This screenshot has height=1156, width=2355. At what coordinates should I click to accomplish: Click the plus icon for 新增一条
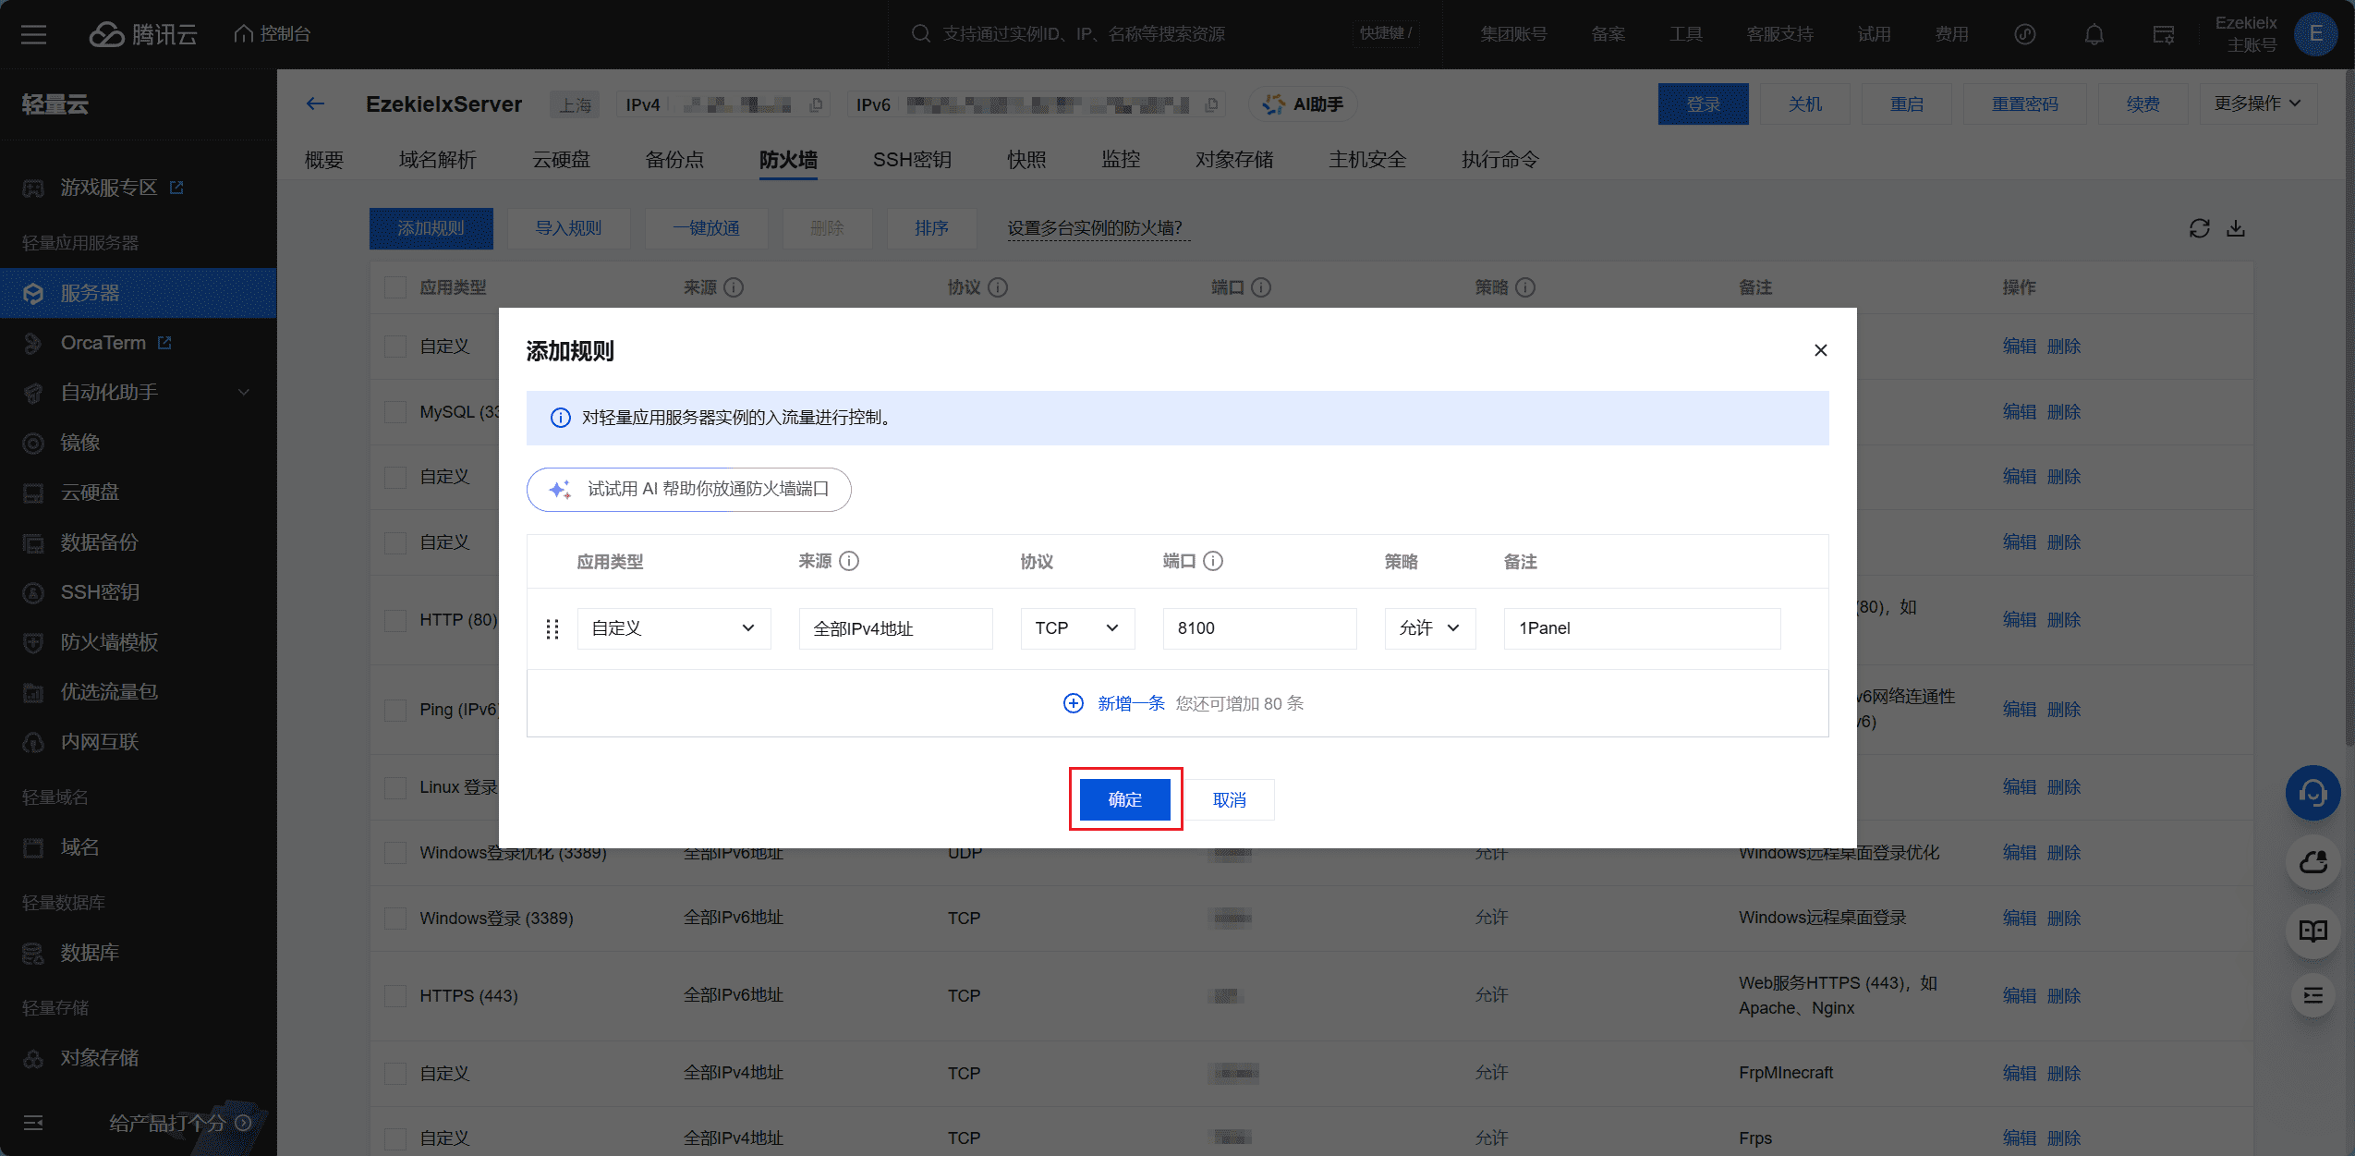click(x=1073, y=703)
